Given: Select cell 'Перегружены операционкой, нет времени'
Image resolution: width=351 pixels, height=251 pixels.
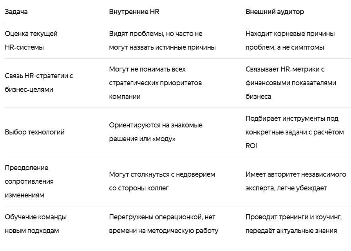Looking at the screenshot, I should point(164,224).
